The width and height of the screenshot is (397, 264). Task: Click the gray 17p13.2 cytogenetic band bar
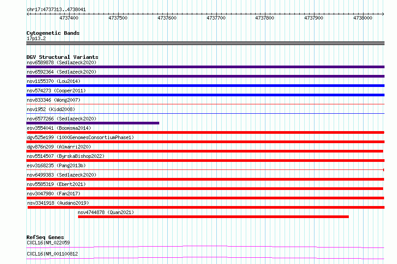coord(205,43)
